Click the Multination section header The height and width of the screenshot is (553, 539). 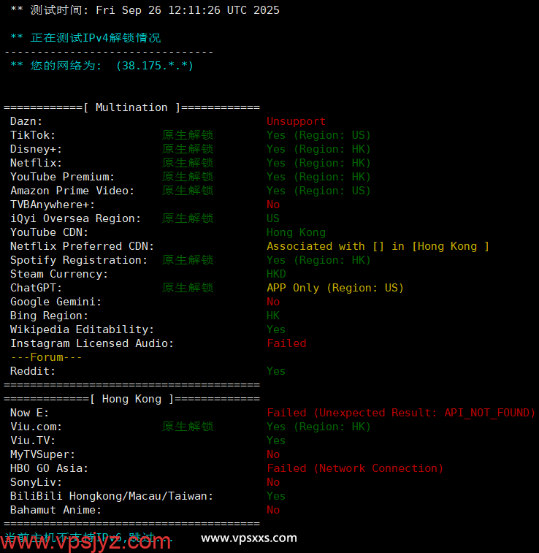coord(131,107)
